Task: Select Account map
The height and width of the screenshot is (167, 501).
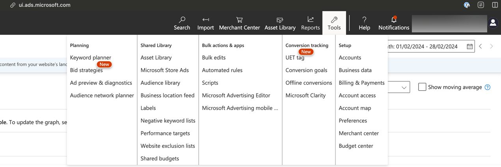Action: [x=355, y=108]
